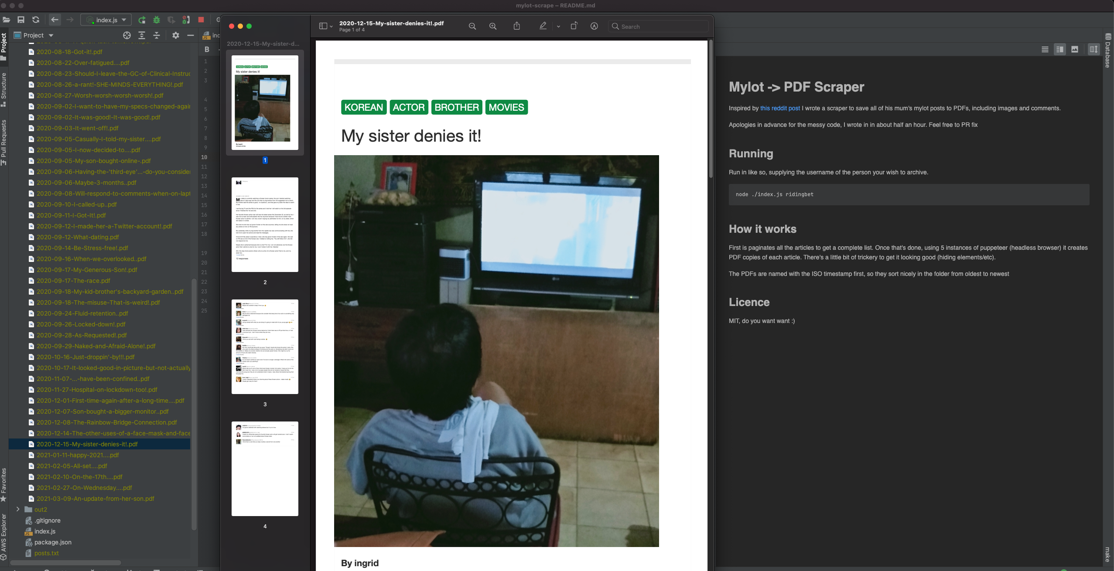Switch markdown view to preview only
This screenshot has height=571, width=1114.
pos(1074,49)
